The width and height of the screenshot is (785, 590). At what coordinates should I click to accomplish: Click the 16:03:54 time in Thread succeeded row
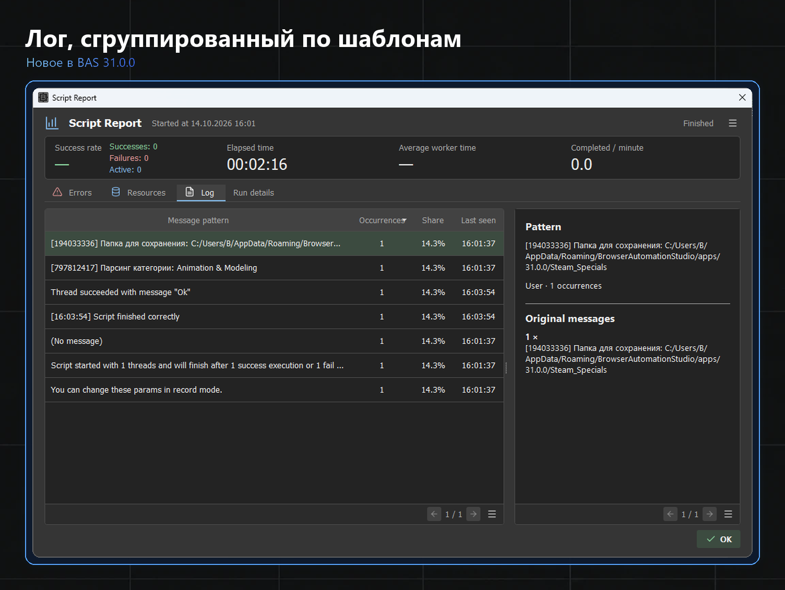click(x=478, y=292)
